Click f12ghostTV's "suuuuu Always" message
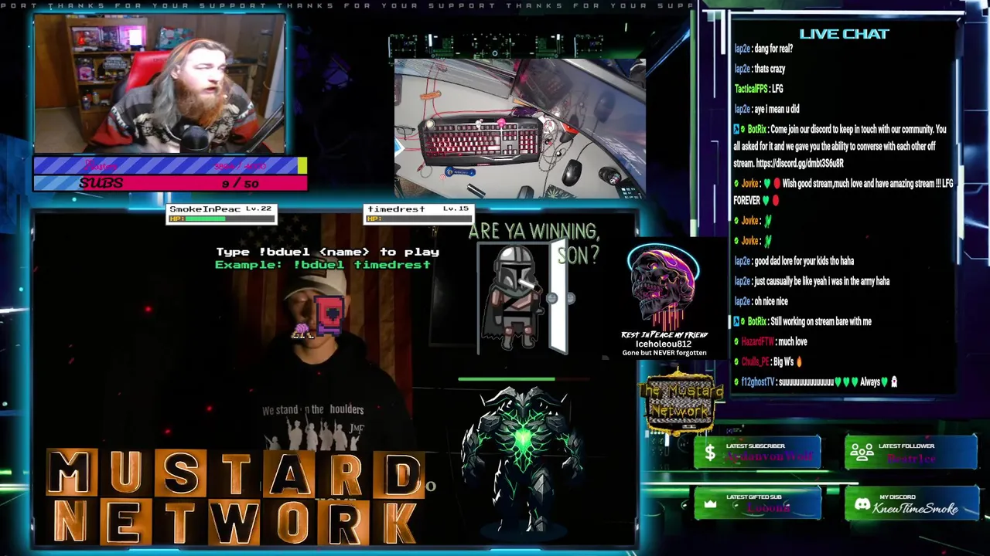990x556 pixels. coord(816,381)
